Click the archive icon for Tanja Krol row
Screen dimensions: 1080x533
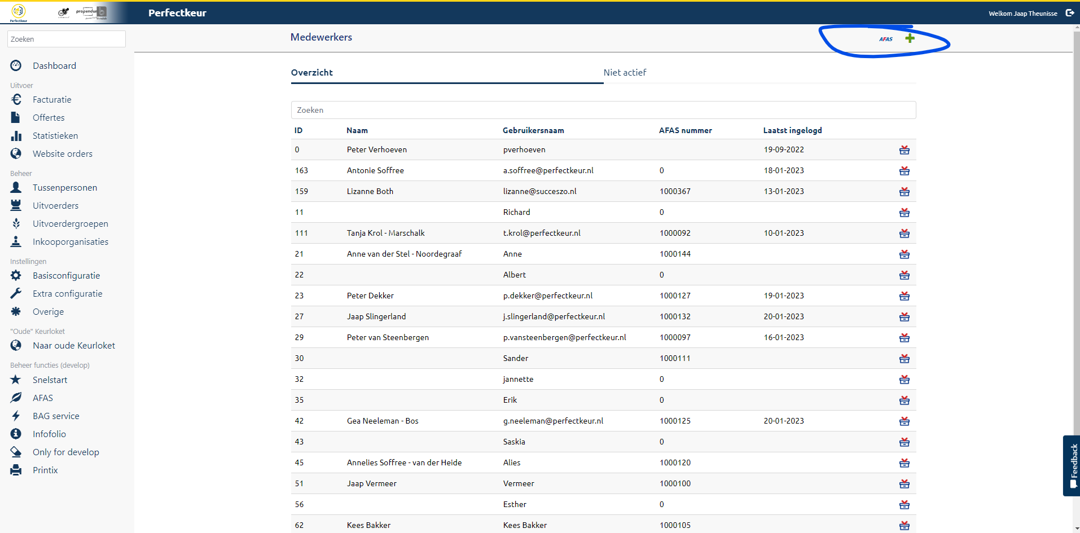[x=905, y=234]
